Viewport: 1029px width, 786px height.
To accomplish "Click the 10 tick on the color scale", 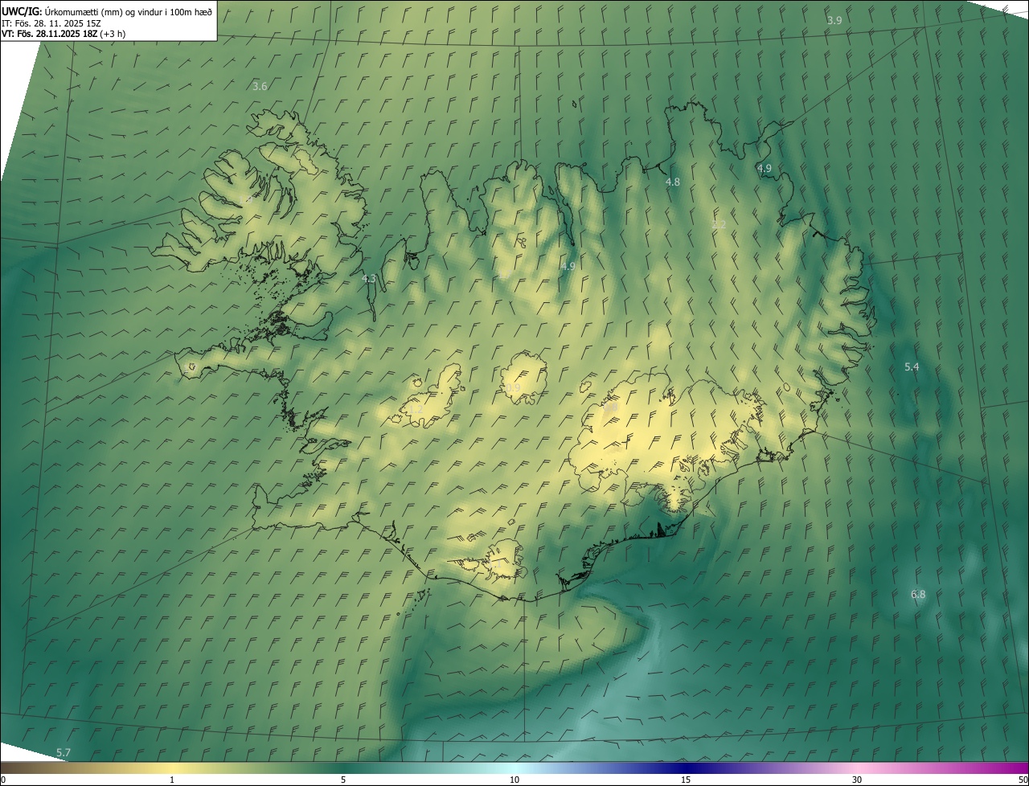I will pos(514,780).
